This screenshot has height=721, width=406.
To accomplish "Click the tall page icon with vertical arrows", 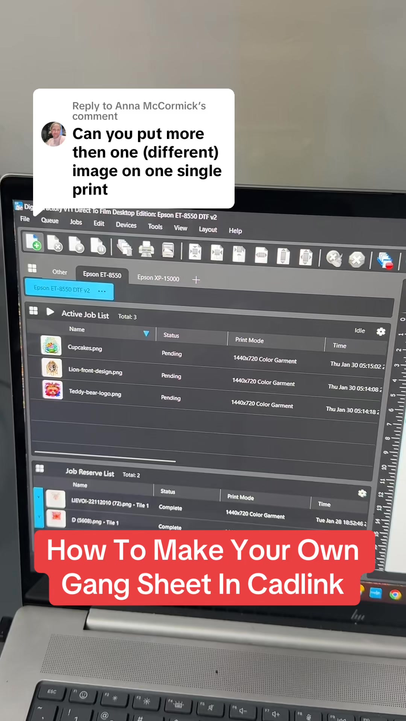I will point(283,256).
